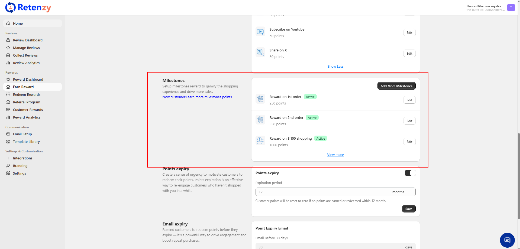Expand milestones with View more
Image resolution: width=520 pixels, height=249 pixels.
pyautogui.click(x=335, y=155)
